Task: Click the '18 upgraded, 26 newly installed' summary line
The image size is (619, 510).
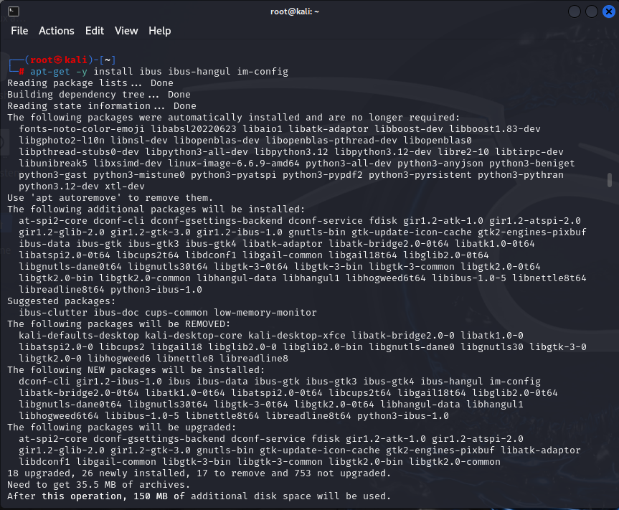Action: coord(199,473)
